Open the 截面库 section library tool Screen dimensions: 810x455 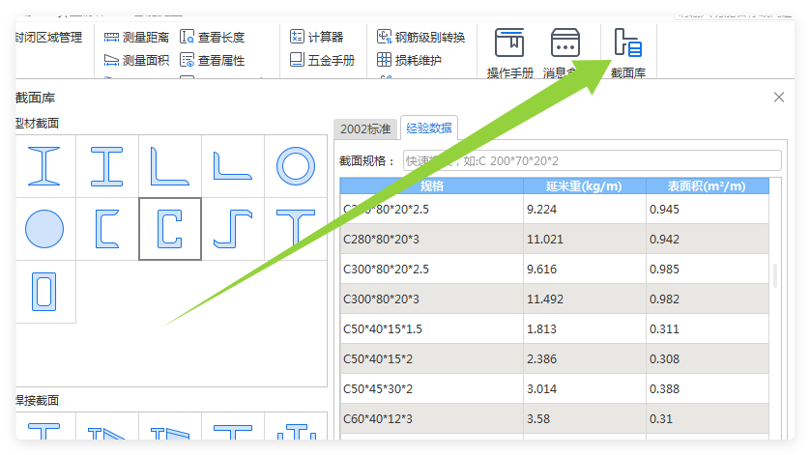click(x=627, y=53)
